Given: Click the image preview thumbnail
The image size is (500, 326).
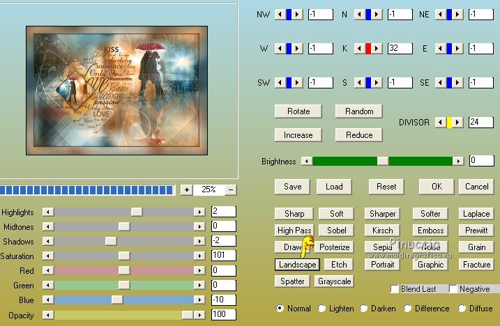Looking at the screenshot, I should pyautogui.click(x=116, y=91).
